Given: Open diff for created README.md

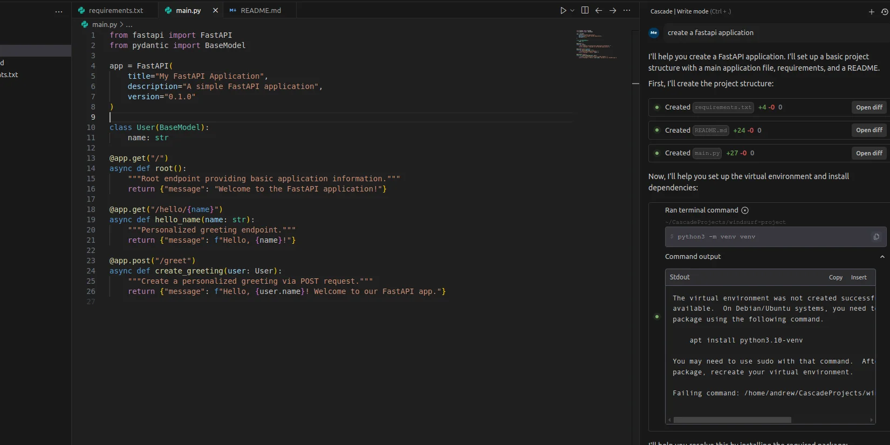Looking at the screenshot, I should pyautogui.click(x=869, y=130).
